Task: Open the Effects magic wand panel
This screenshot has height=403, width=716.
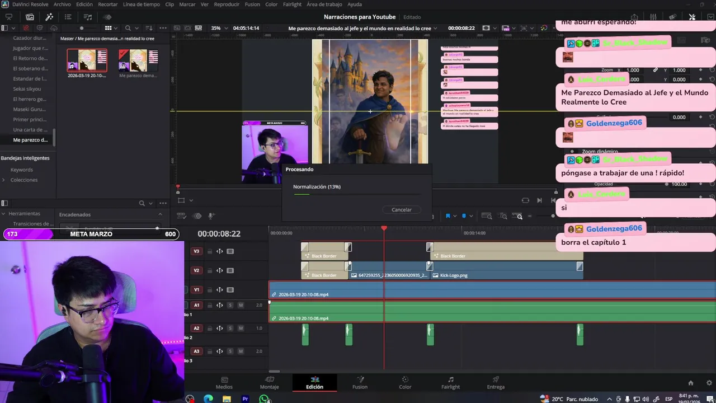Action: coord(49,17)
